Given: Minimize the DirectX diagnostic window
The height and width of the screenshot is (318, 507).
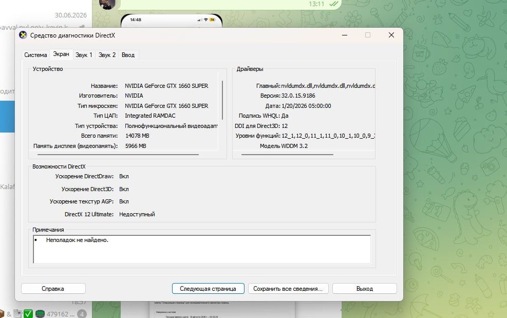Looking at the screenshot, I should [x=345, y=35].
